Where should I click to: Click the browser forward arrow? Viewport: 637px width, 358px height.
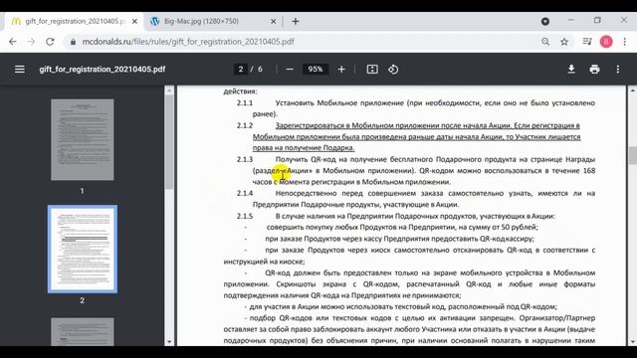pyautogui.click(x=31, y=42)
